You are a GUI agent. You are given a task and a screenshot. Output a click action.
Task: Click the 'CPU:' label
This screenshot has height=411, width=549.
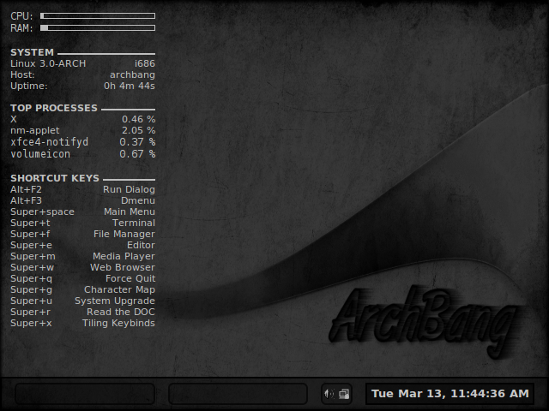tap(21, 16)
